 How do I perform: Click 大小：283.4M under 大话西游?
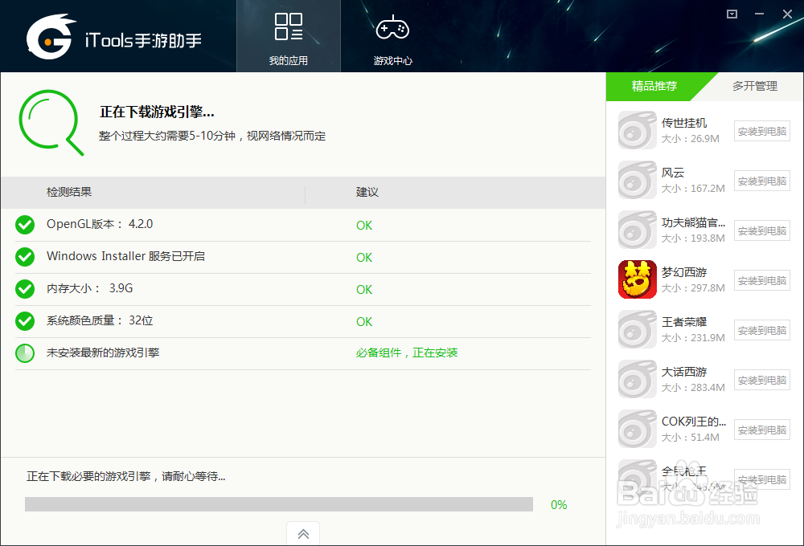point(693,387)
